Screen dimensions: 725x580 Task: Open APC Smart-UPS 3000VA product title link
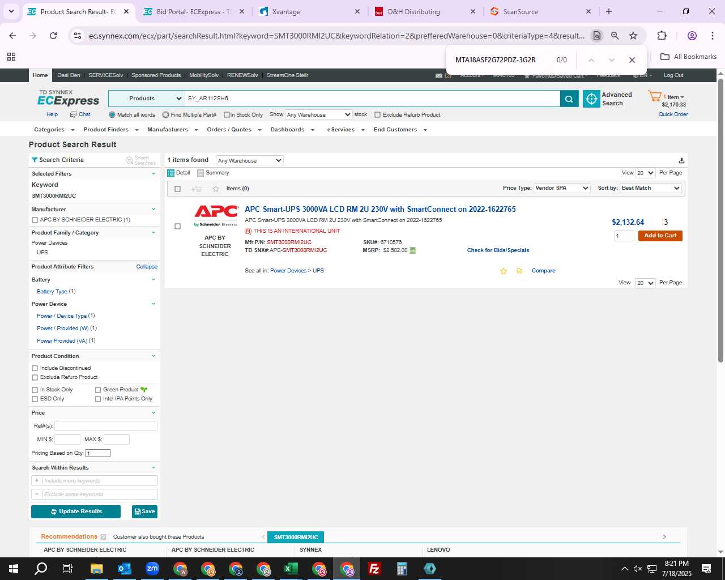[x=380, y=210]
